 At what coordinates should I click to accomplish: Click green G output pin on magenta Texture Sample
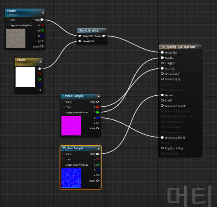(x=98, y=112)
